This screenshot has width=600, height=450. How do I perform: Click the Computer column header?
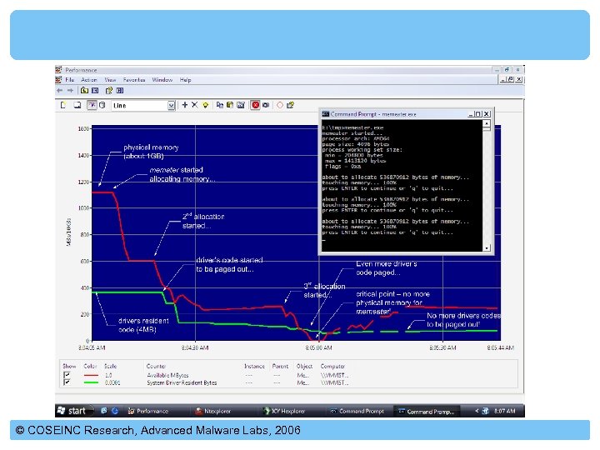click(332, 366)
